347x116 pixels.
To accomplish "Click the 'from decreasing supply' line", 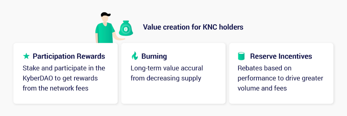I will pos(166,78).
